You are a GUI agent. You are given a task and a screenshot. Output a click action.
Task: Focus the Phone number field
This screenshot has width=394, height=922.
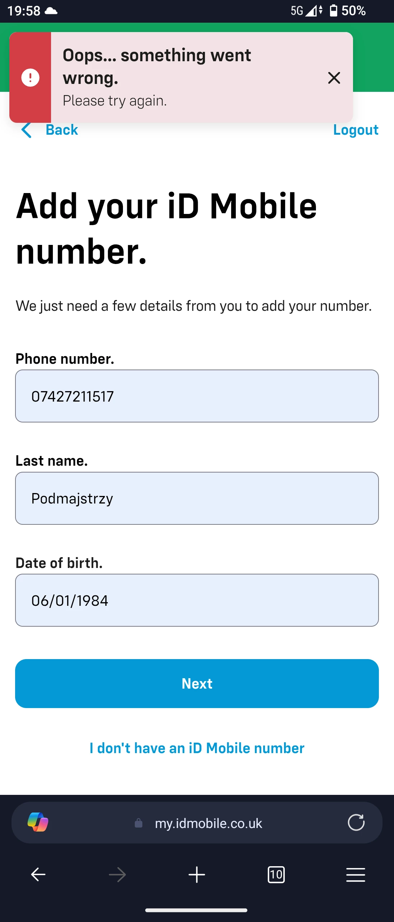click(x=197, y=396)
